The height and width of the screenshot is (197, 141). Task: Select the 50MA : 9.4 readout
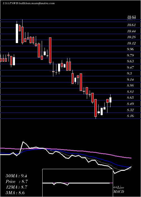point(16,176)
